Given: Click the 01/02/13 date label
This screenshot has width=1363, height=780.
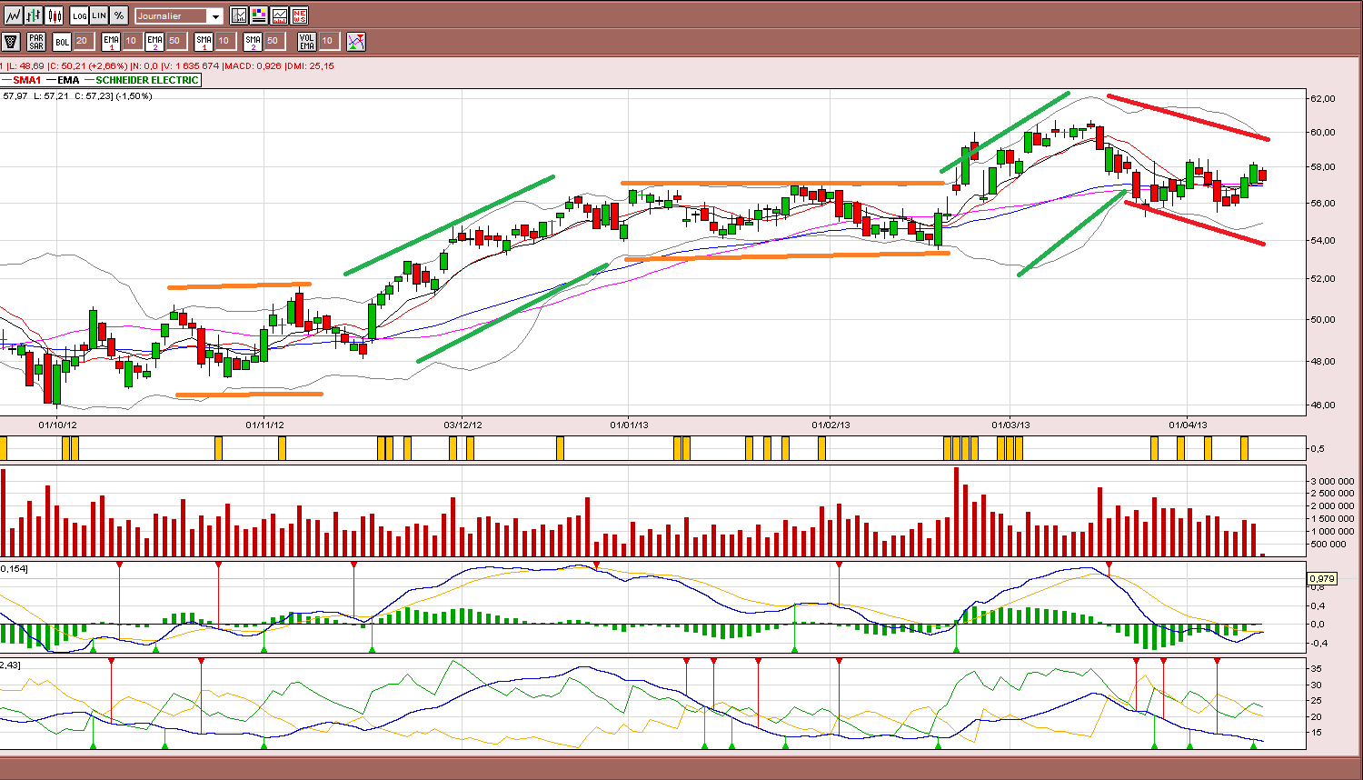Looking at the screenshot, I should (831, 425).
